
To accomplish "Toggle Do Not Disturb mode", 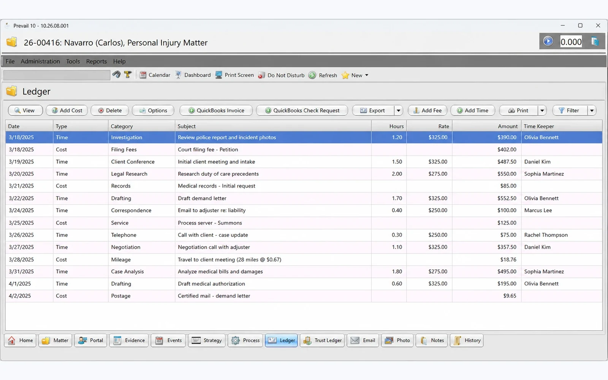I will pos(281,75).
